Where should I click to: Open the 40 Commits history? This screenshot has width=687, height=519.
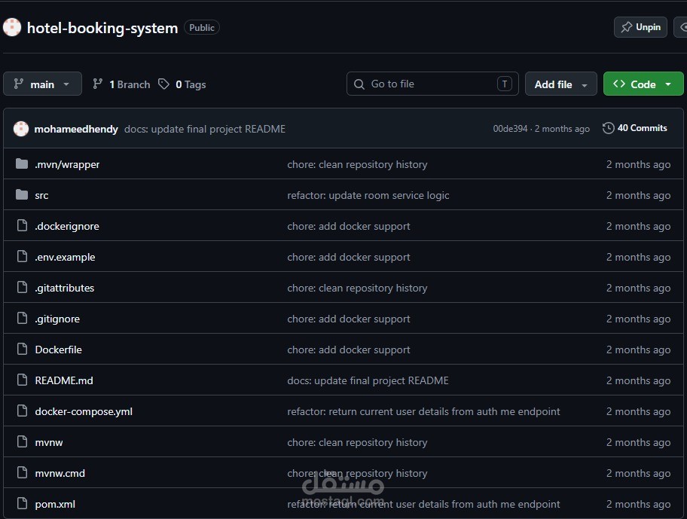[x=635, y=128]
